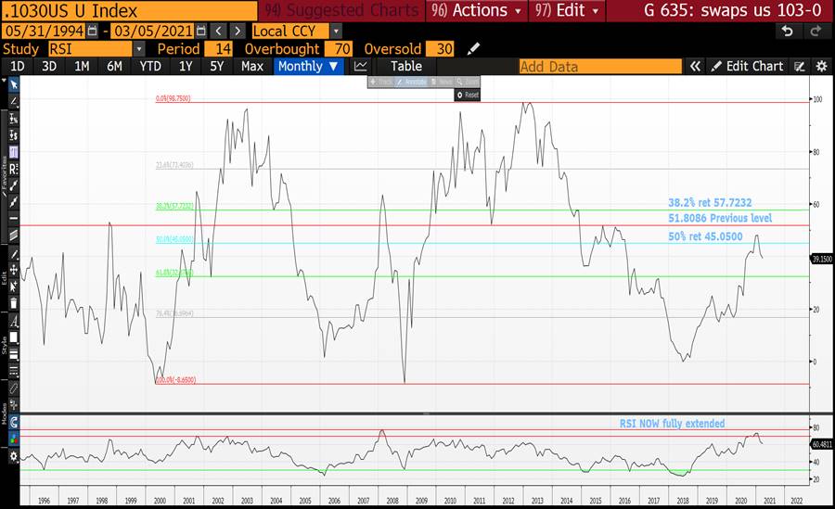The height and width of the screenshot is (509, 835).
Task: Collapse panel with double left chevron
Action: [695, 67]
